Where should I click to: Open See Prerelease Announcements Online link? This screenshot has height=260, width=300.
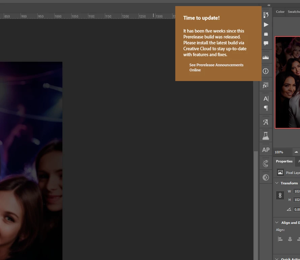(x=216, y=68)
